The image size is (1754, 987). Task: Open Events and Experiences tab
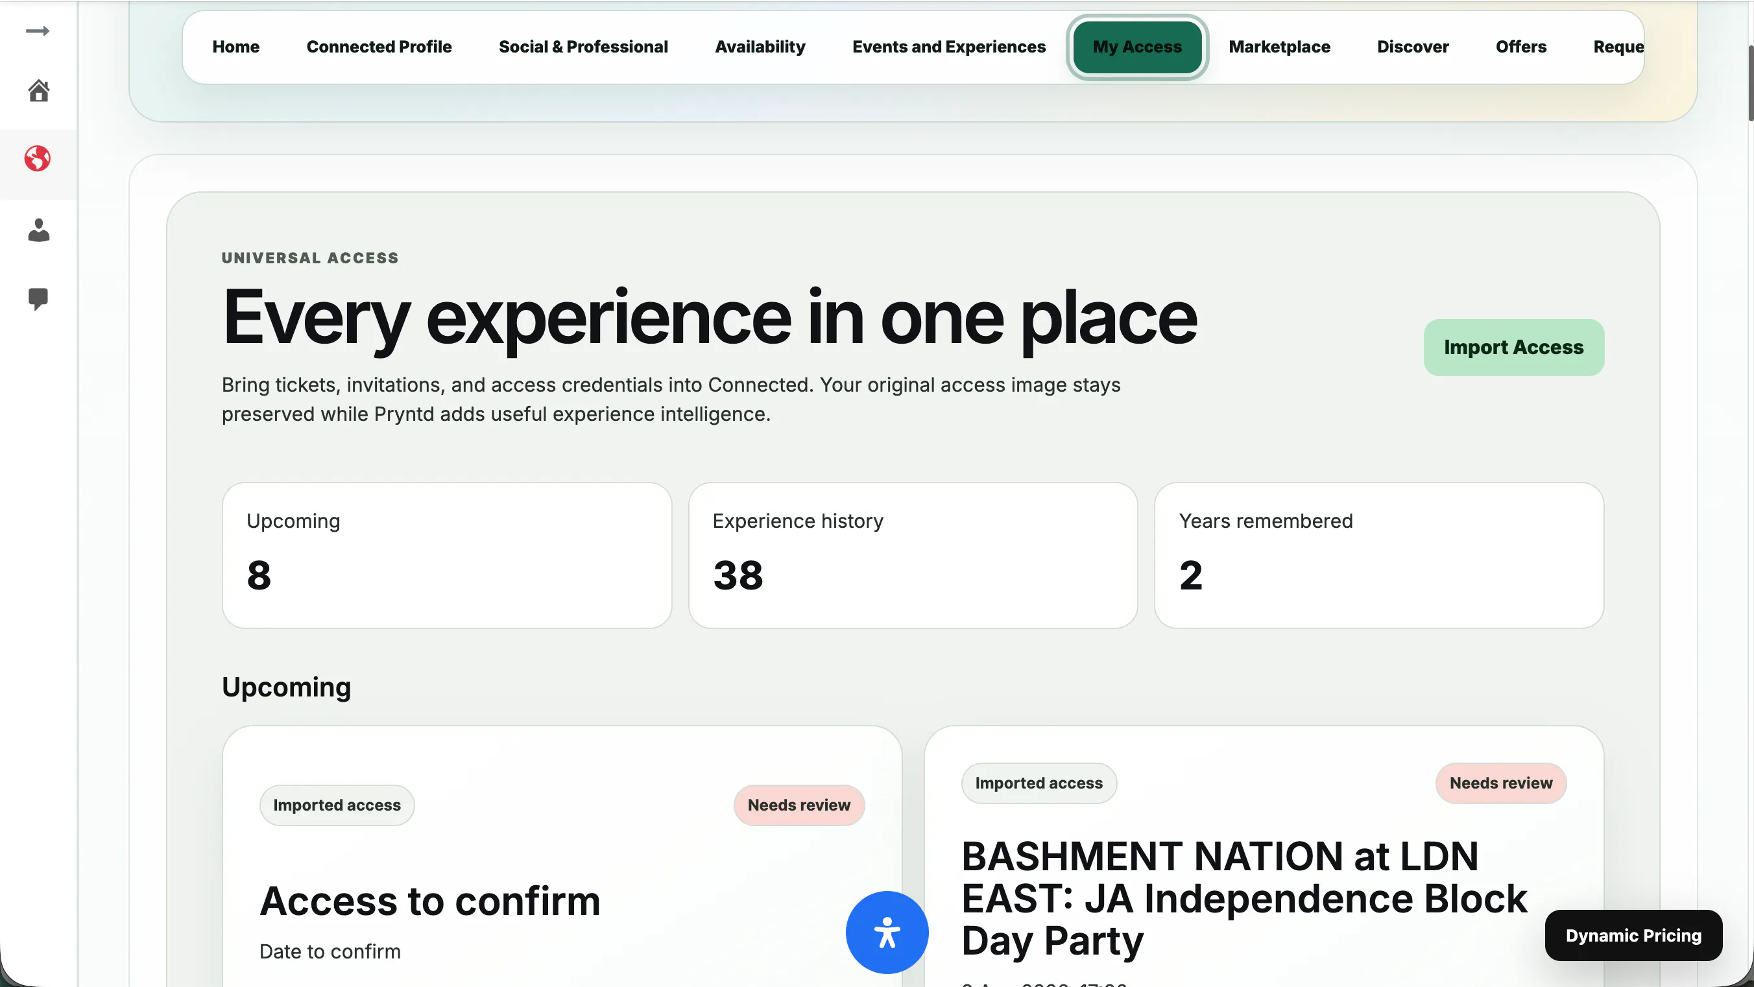click(x=948, y=47)
